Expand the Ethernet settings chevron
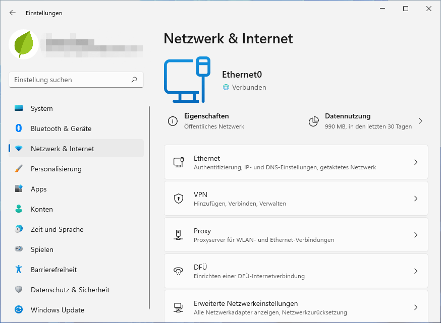441x323 pixels. [x=416, y=162]
